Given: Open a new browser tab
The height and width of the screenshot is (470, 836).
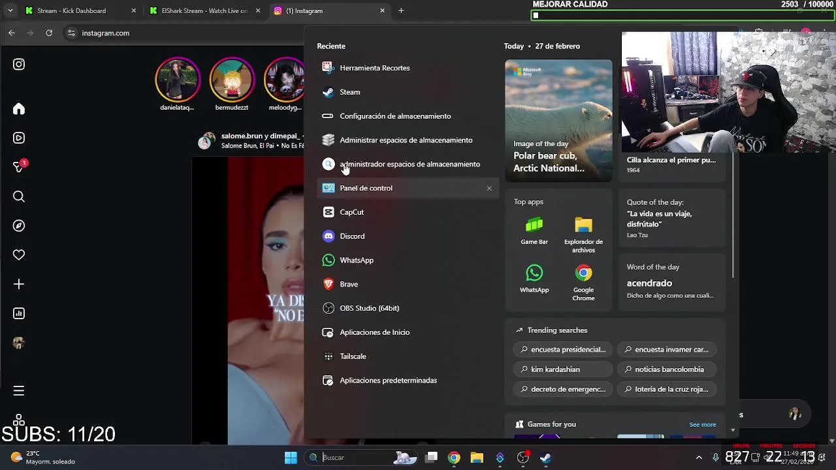Looking at the screenshot, I should (401, 10).
